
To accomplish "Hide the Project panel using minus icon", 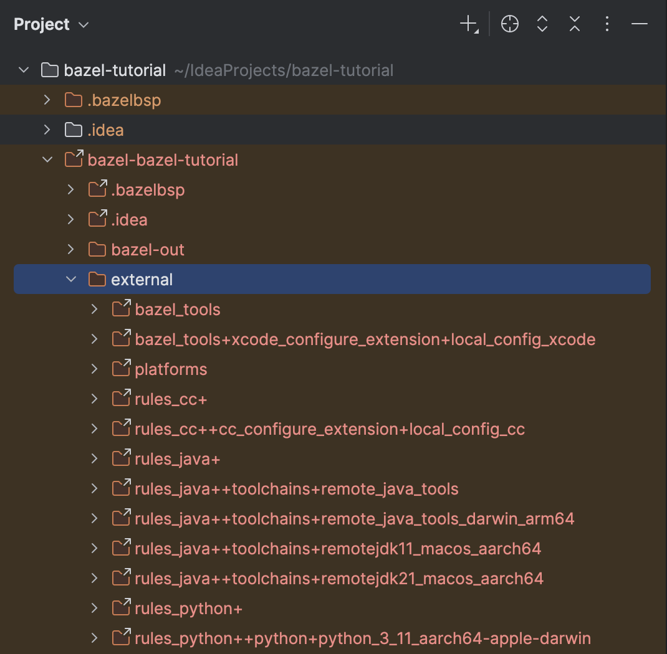I will coord(640,24).
